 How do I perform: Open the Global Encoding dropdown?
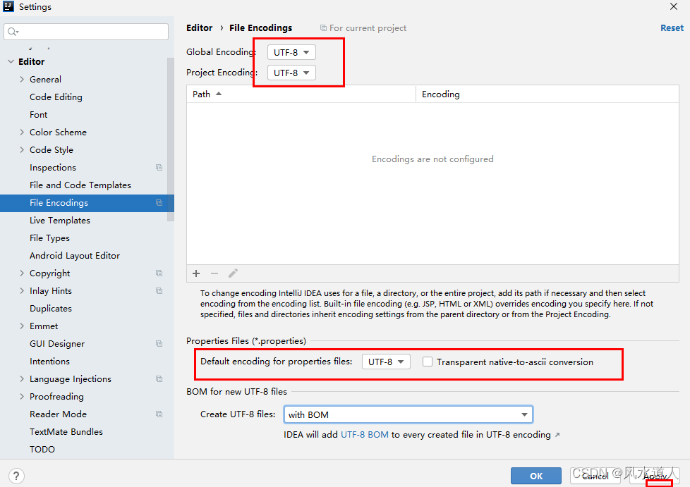[x=291, y=51]
